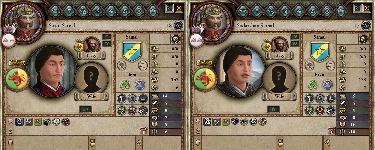Click the Wikipedia W button beside Sajan Samal
The width and height of the screenshot is (375, 150).
click(178, 25)
